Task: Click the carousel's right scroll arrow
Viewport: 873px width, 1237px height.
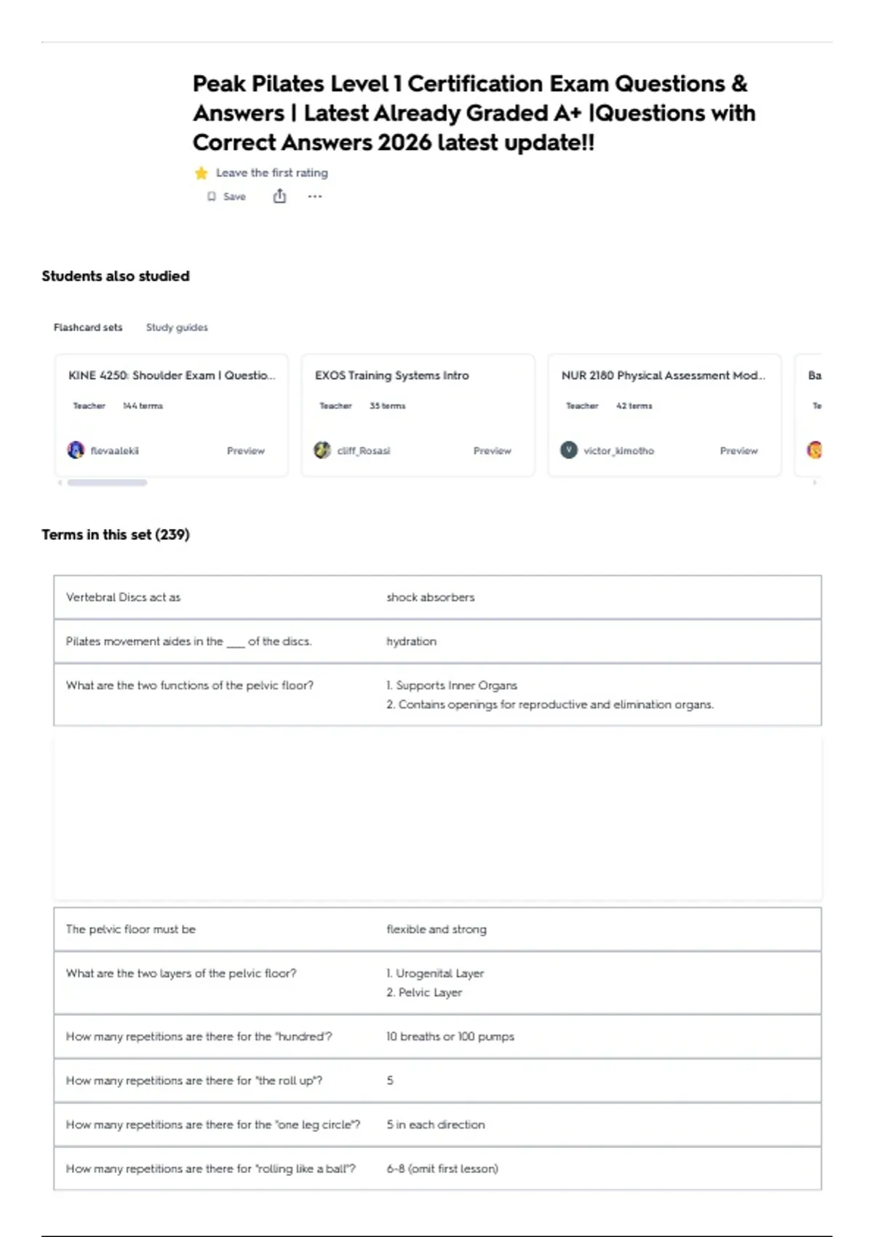Action: [815, 482]
